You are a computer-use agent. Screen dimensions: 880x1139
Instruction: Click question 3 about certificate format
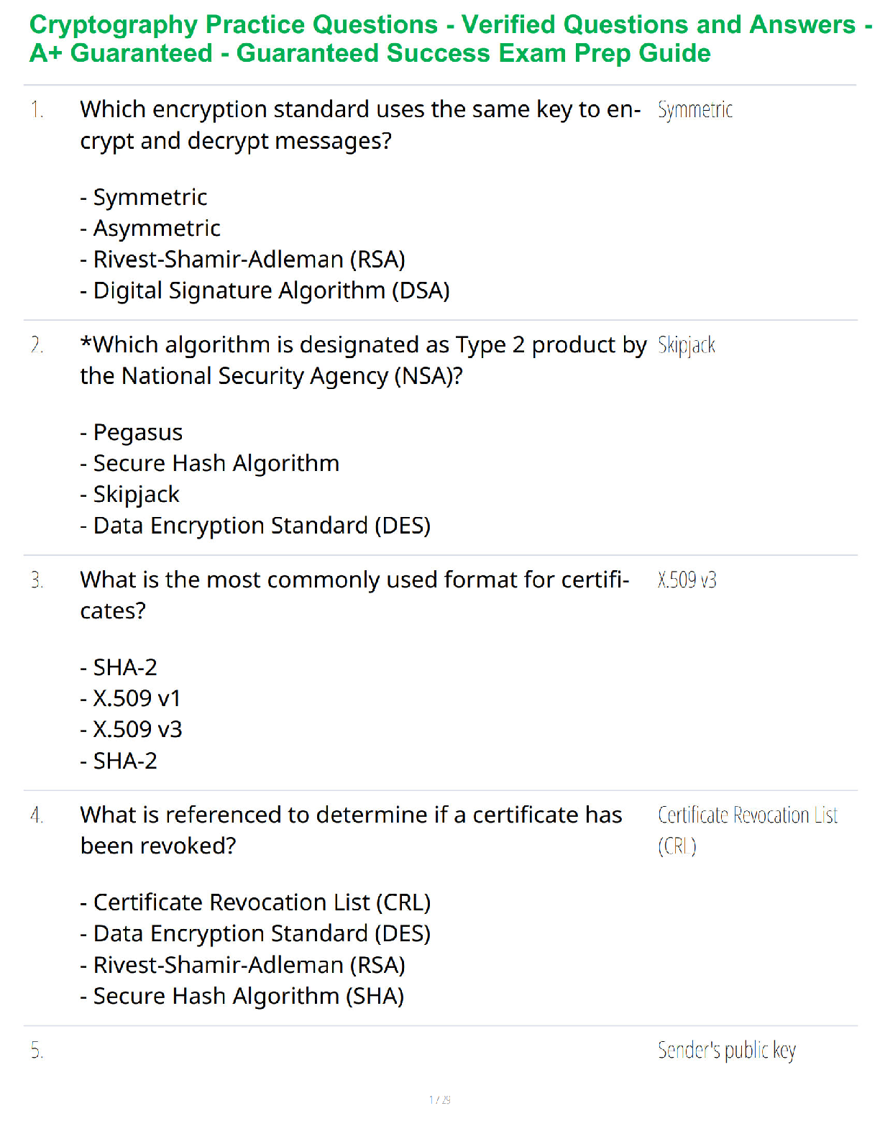[x=354, y=595]
